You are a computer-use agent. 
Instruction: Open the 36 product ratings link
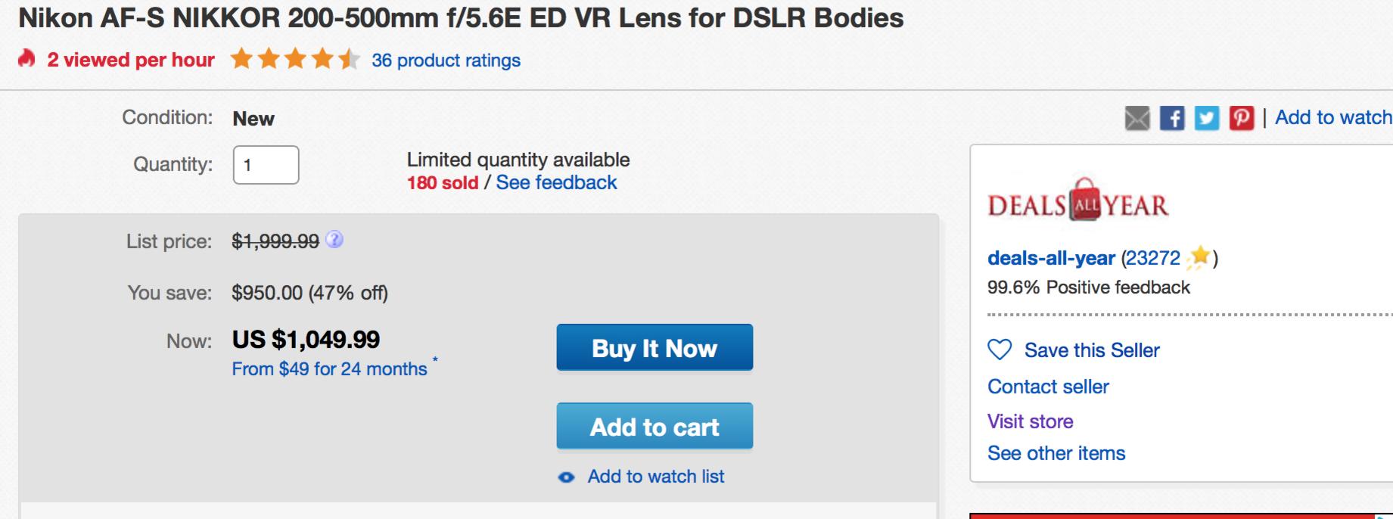[446, 61]
